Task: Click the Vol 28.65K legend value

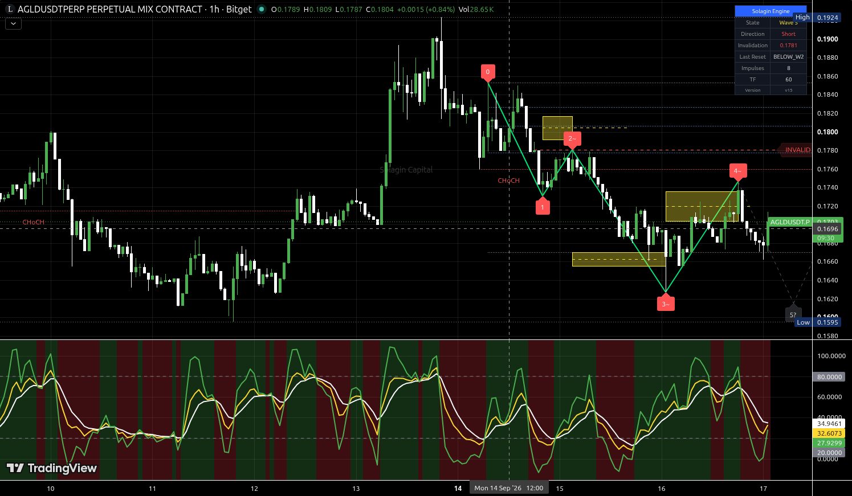Action: click(x=476, y=9)
